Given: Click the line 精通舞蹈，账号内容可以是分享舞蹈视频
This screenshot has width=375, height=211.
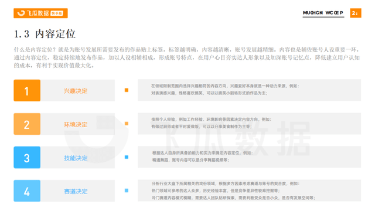Looking at the screenshot, I should [190, 160].
